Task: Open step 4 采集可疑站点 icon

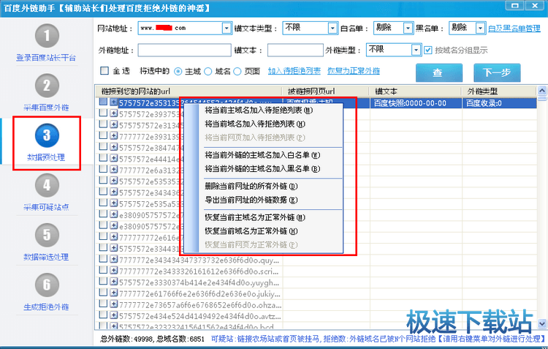Action: (x=47, y=185)
